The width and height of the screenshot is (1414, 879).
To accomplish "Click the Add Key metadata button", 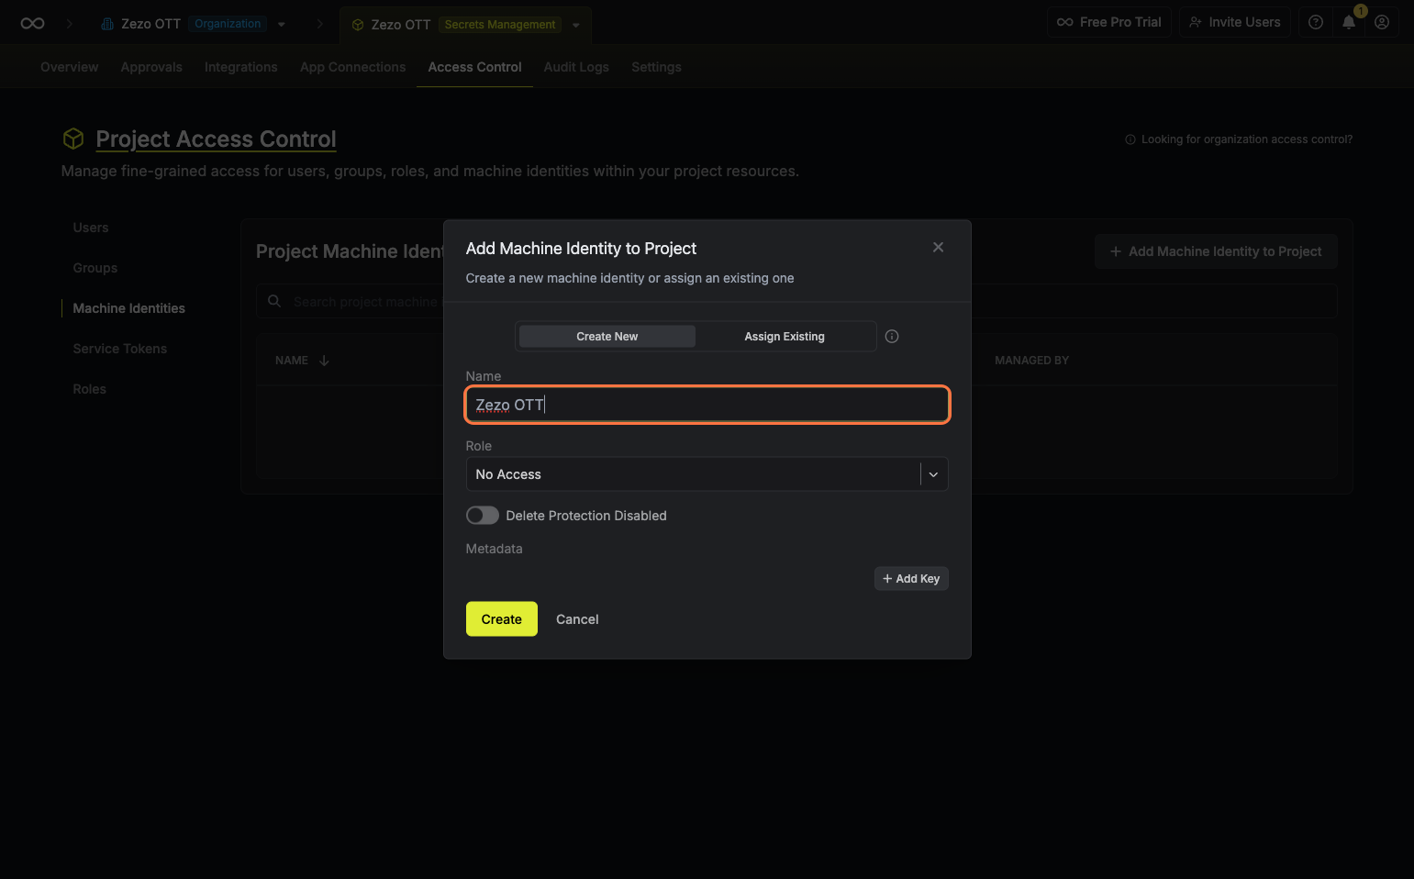I will coord(911,579).
